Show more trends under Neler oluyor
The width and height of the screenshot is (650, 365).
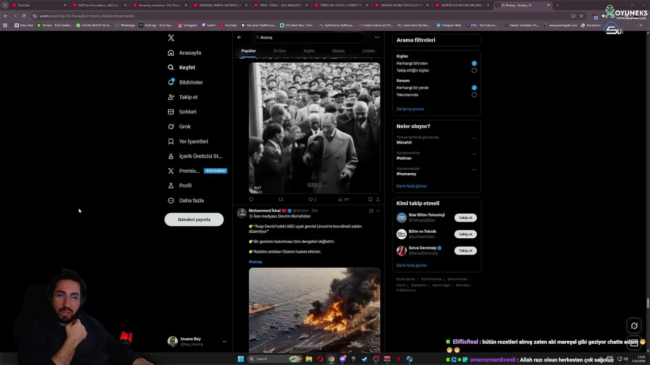coord(411,186)
